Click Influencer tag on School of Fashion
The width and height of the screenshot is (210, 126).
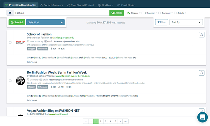pos(43,48)
